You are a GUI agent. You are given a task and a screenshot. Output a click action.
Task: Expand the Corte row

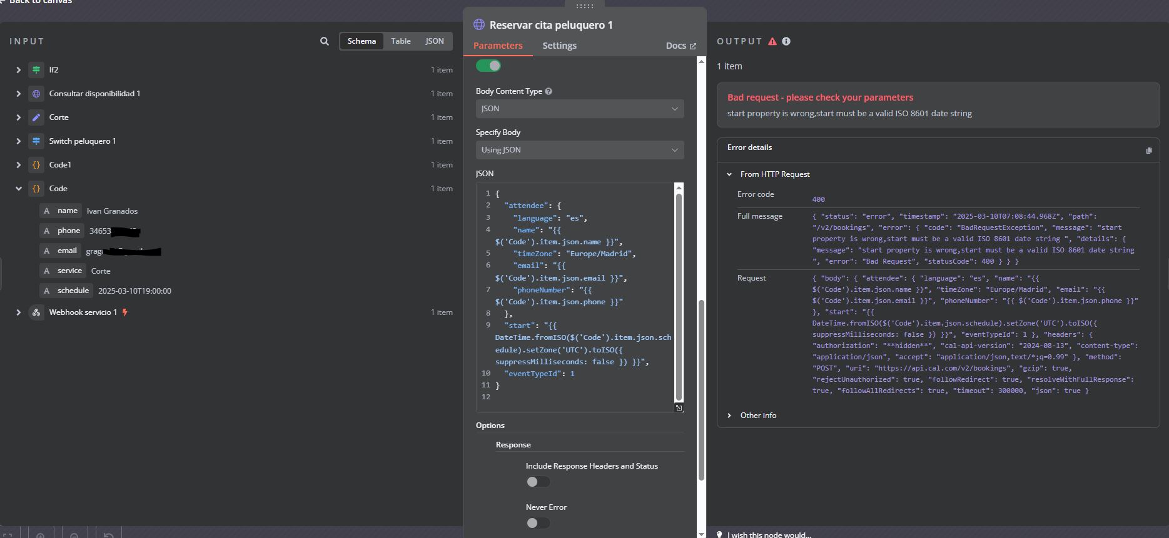click(x=18, y=117)
